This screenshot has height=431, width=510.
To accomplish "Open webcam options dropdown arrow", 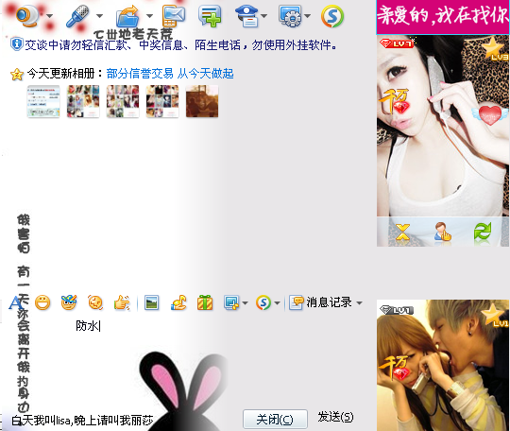I will tap(49, 16).
